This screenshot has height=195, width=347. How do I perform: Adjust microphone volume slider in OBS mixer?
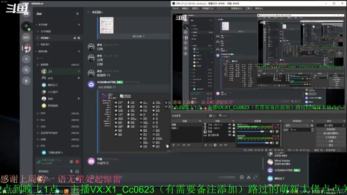[x=253, y=132]
